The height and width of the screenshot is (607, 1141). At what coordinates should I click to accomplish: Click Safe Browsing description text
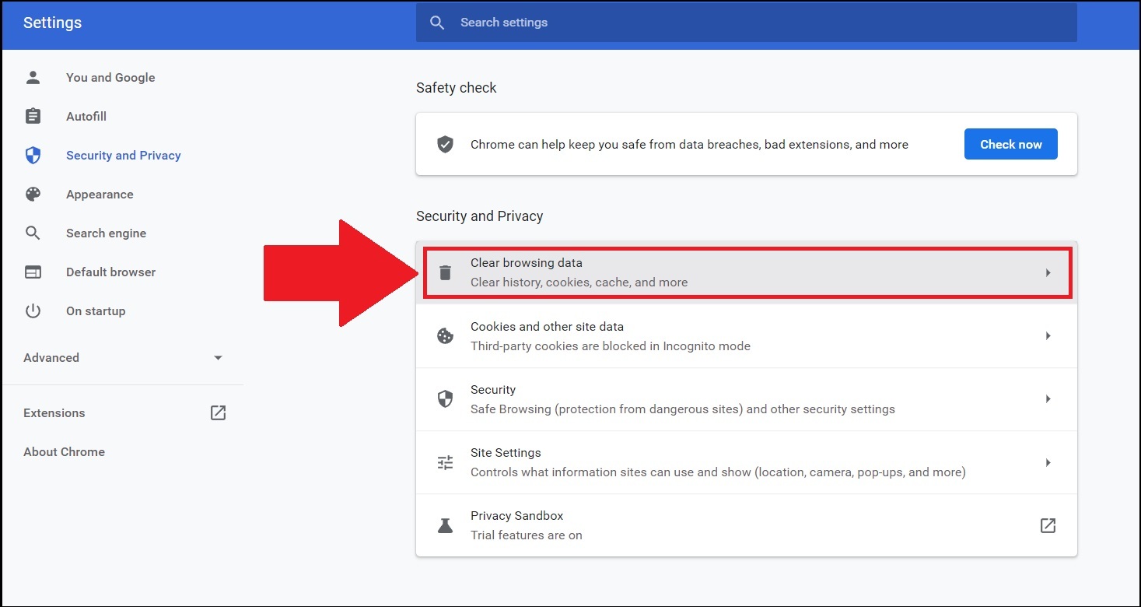coord(683,409)
